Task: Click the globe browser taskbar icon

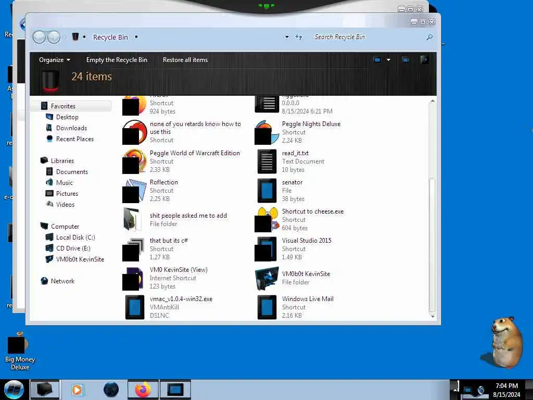Action: pos(111,390)
